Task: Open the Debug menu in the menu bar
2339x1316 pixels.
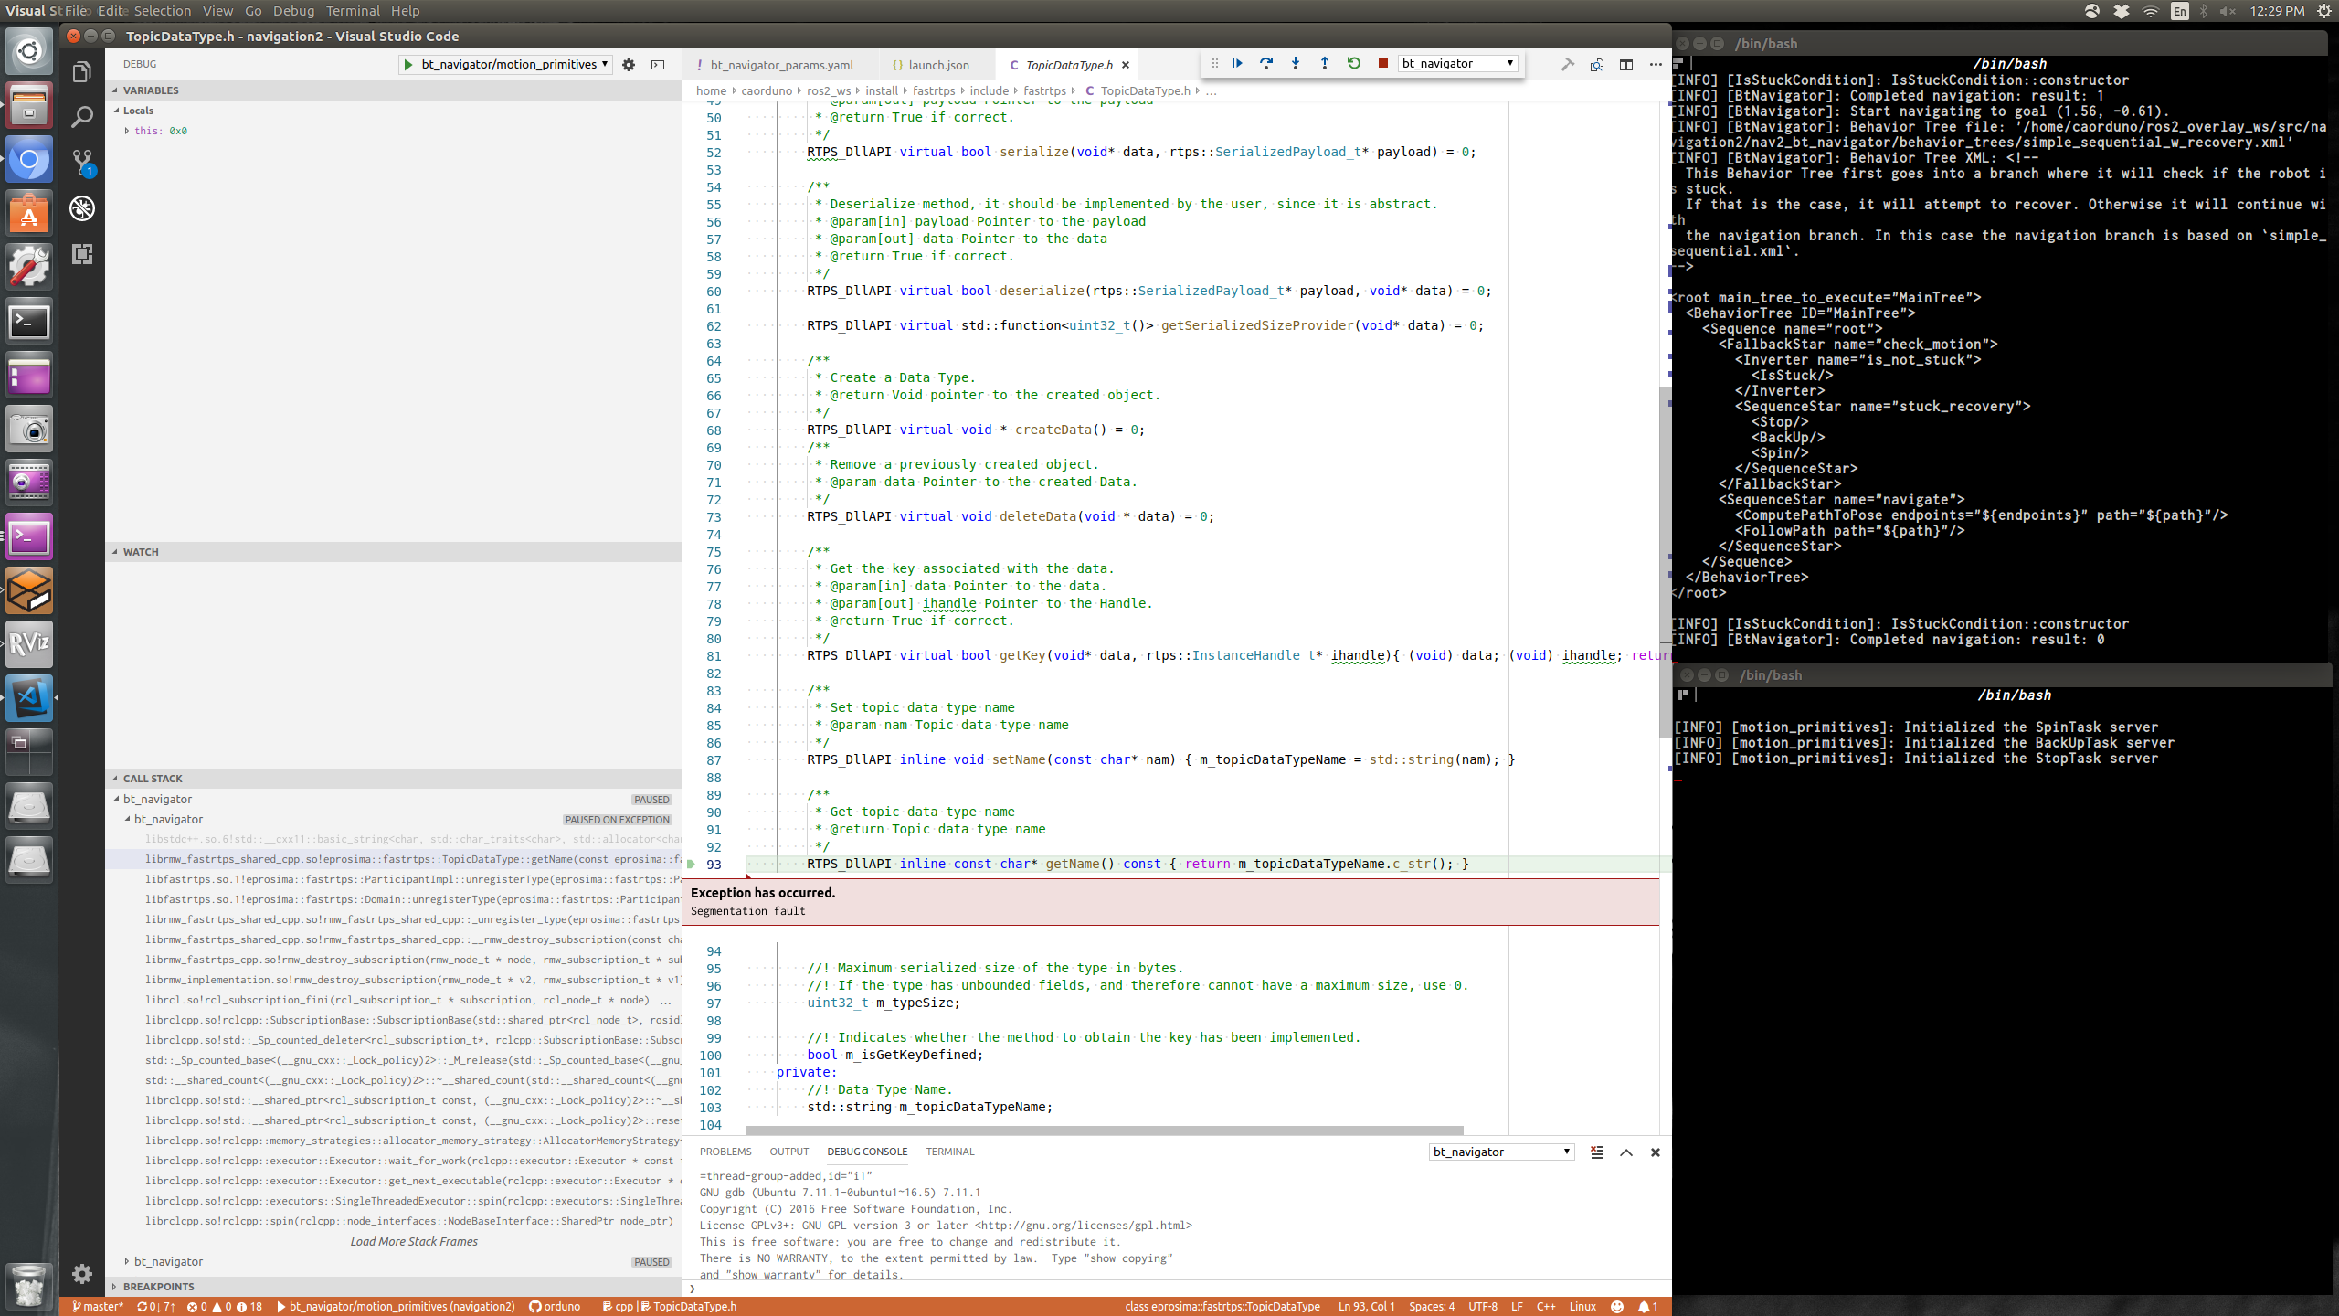Action: coord(292,10)
